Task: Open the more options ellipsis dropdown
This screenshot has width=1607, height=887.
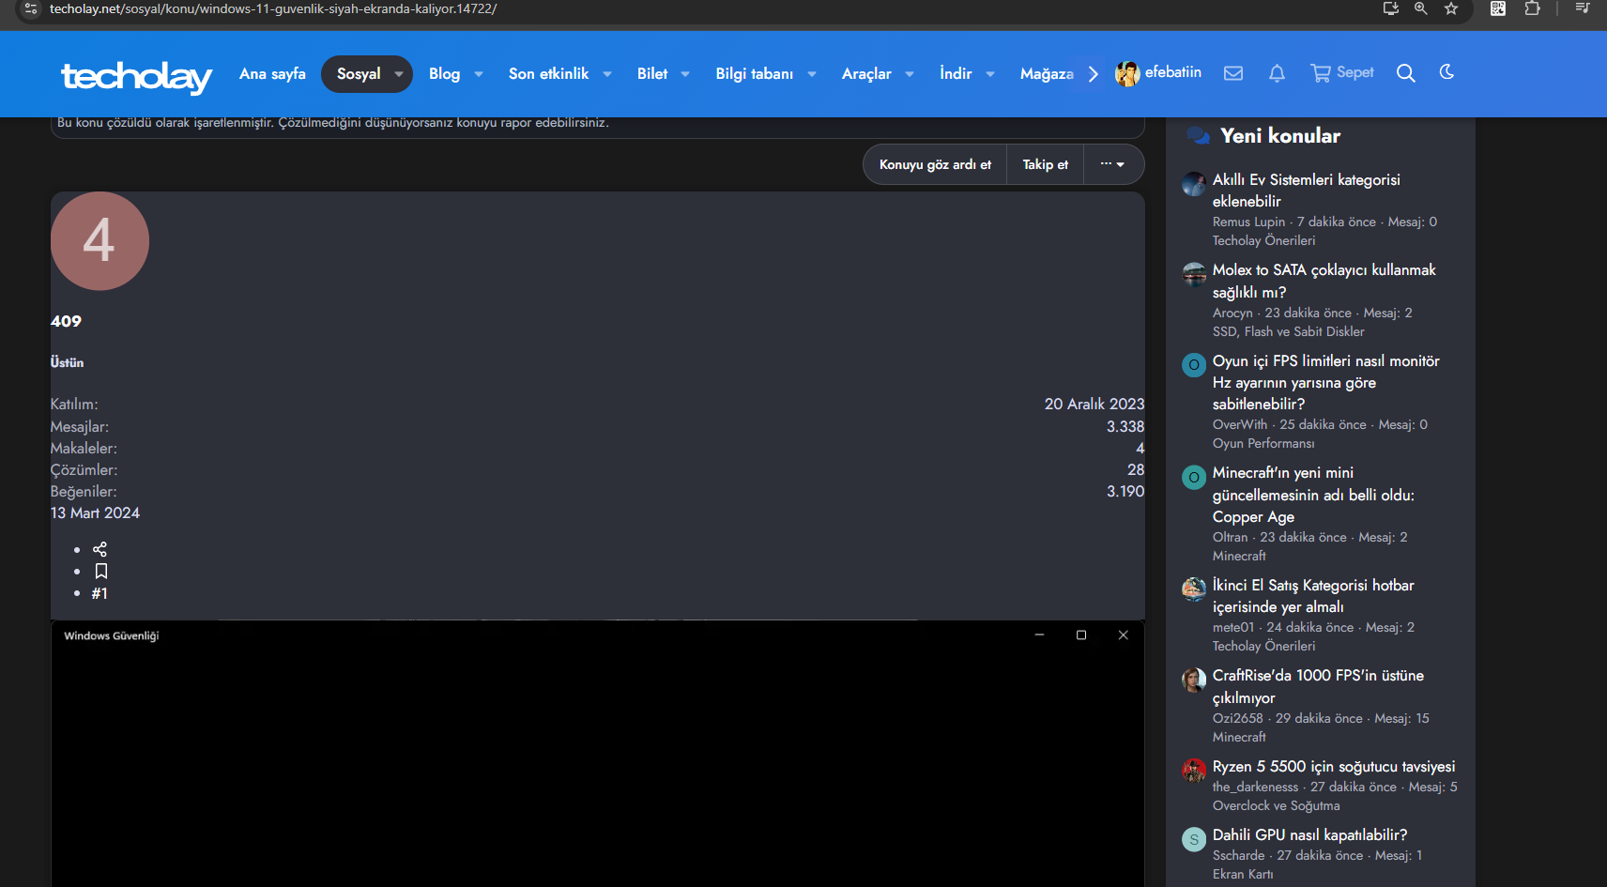Action: 1113,164
